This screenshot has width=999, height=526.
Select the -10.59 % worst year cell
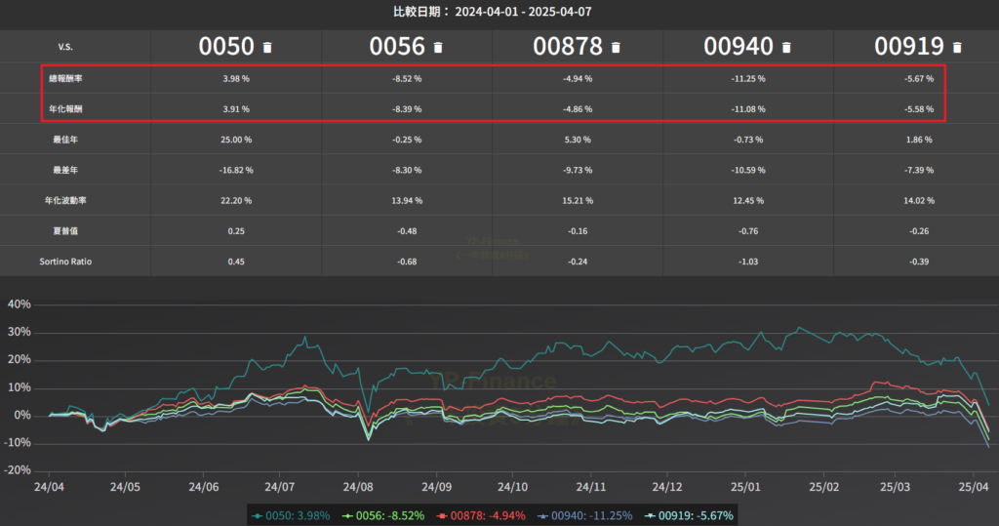(748, 170)
